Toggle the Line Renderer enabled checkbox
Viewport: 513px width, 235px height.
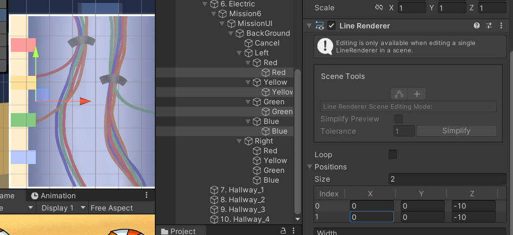[x=332, y=25]
